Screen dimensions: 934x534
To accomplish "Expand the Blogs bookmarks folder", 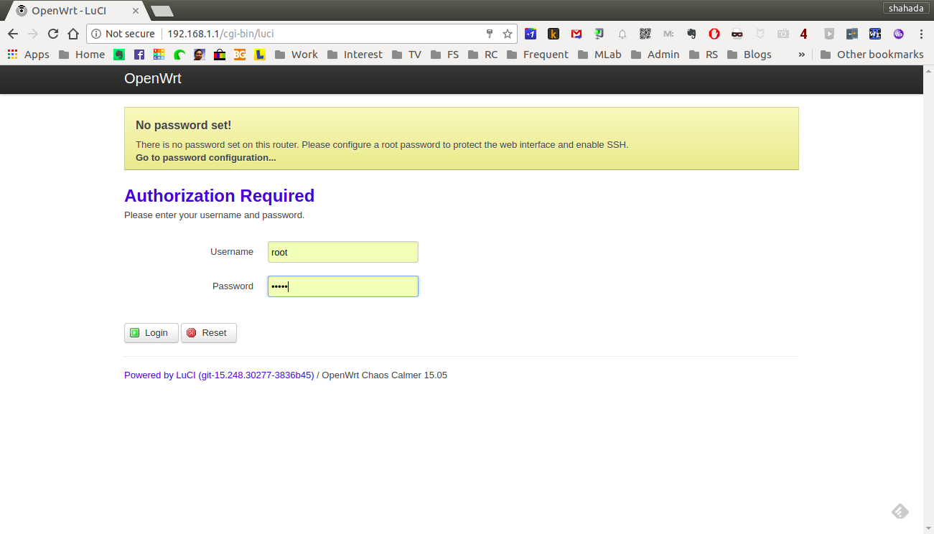I will [749, 55].
